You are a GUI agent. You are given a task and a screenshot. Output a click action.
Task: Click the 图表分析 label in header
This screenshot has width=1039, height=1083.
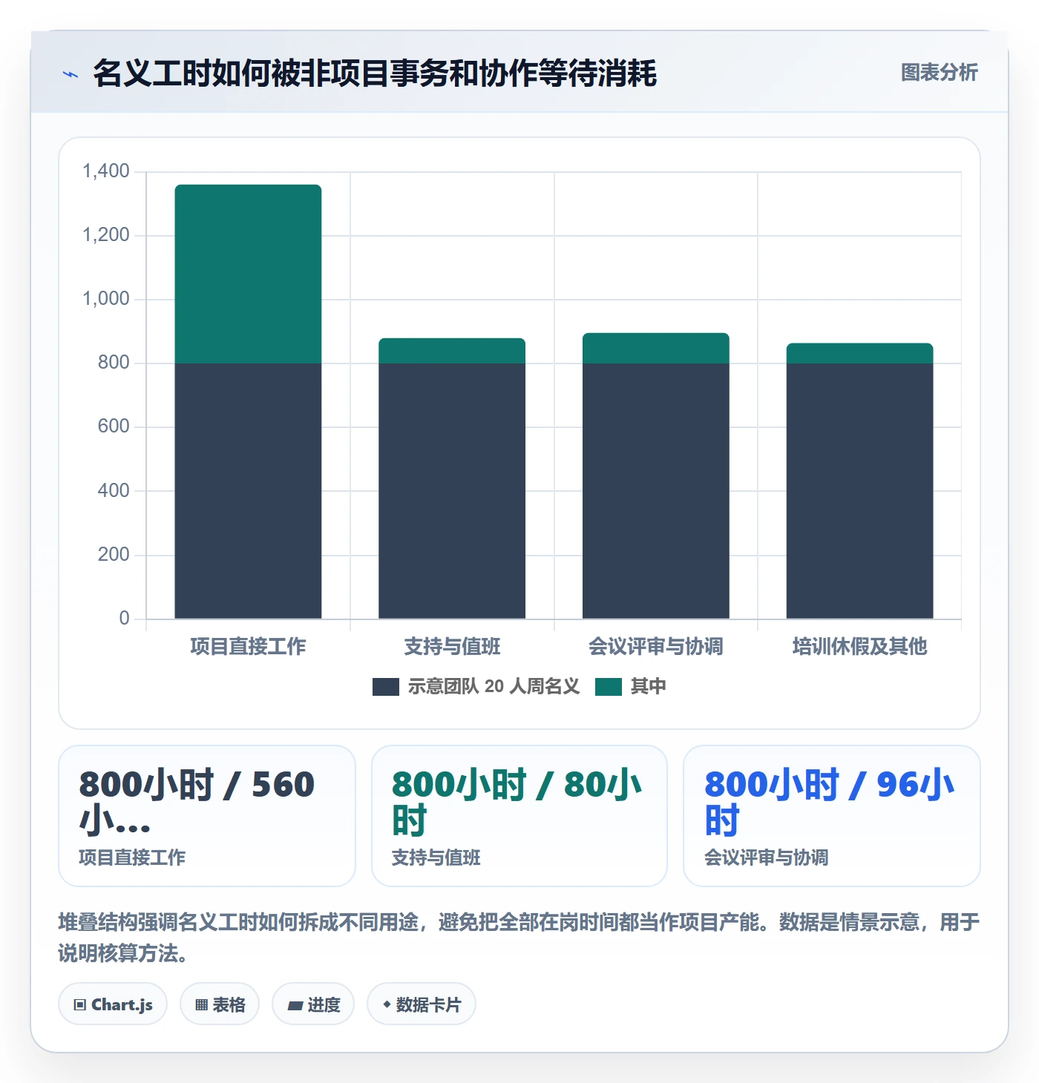coord(939,73)
